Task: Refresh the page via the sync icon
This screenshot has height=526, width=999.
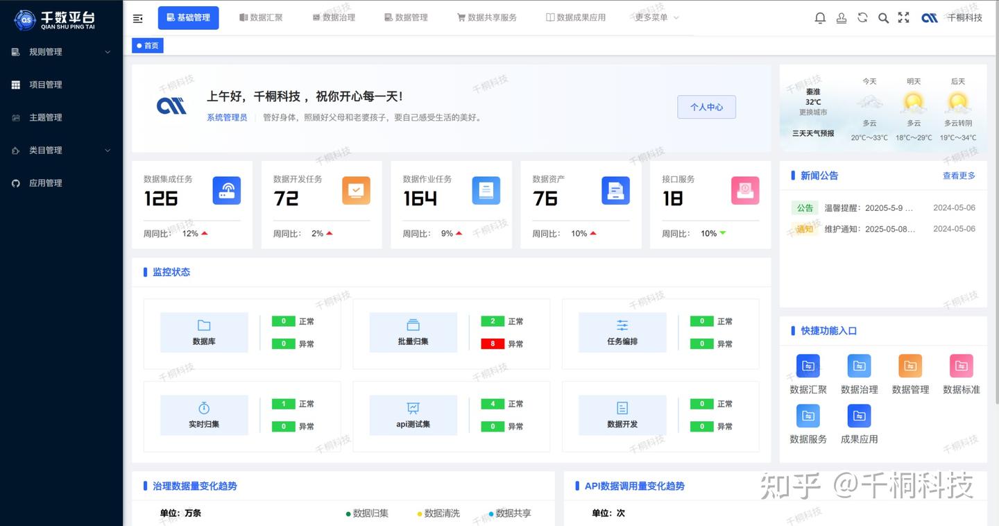Action: point(862,17)
